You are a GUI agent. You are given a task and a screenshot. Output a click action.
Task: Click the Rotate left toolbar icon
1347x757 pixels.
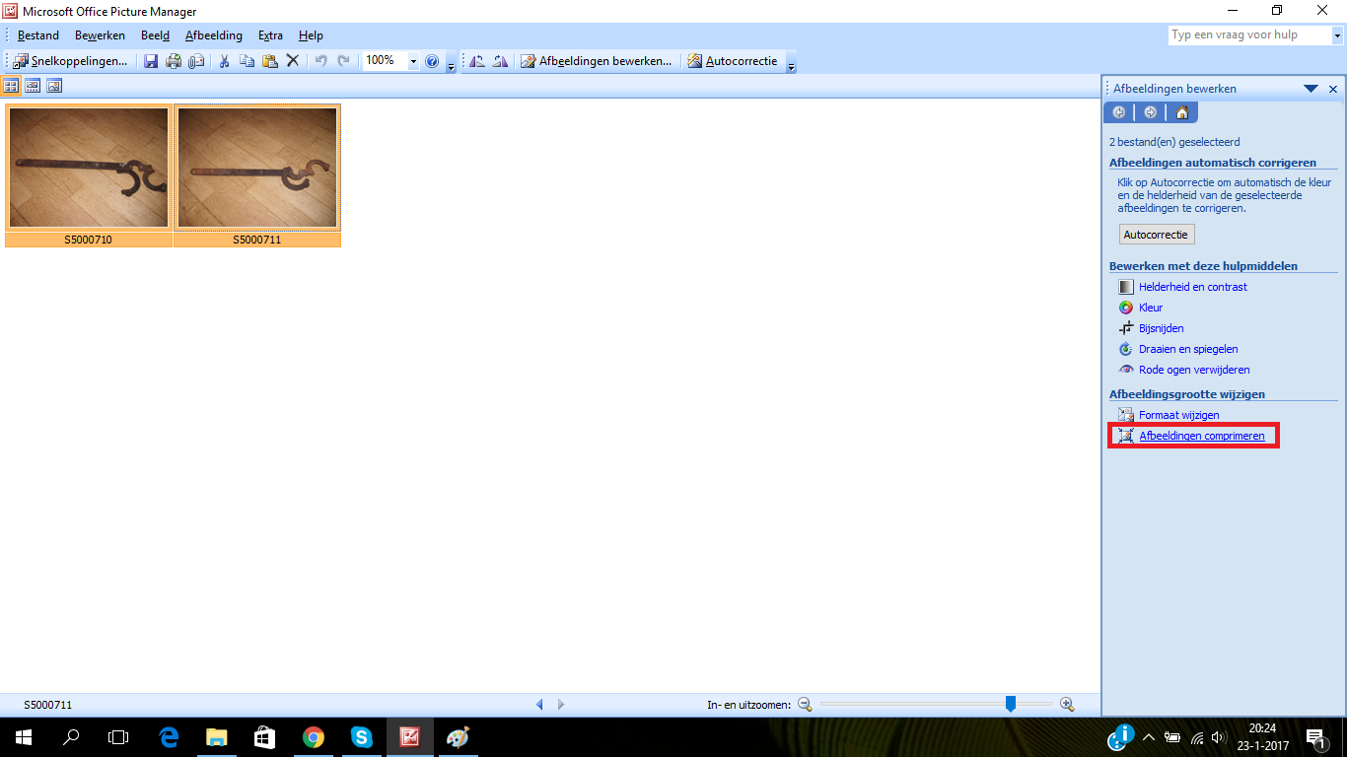pos(477,61)
